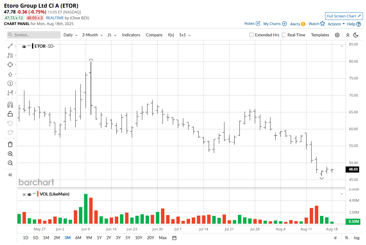The height and width of the screenshot is (245, 366).
Task: Select the 20Y range button
Action: 150,238
